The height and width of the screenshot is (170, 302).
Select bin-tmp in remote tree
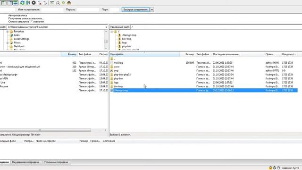(x=126, y=39)
